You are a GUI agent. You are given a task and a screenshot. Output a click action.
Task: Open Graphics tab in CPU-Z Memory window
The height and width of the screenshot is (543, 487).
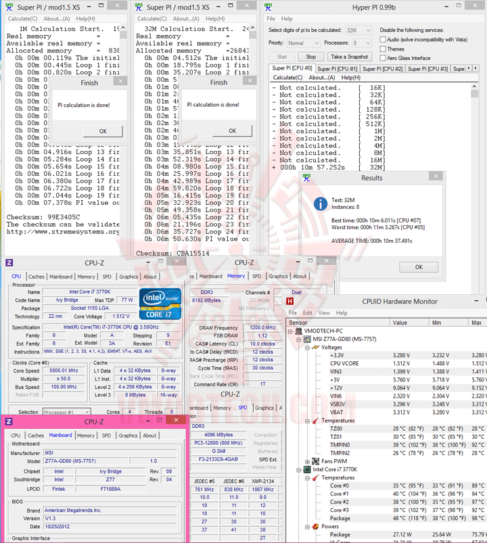[x=278, y=276]
